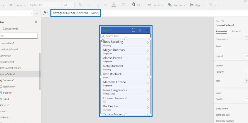This screenshot has height=123, width=248.
Task: Click the next arrow beside Alonso Partee
Action: pyautogui.click(x=148, y=59)
